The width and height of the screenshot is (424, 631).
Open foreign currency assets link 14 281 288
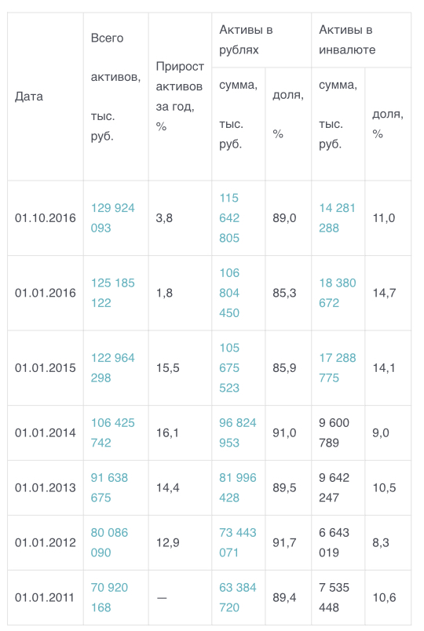click(x=338, y=217)
